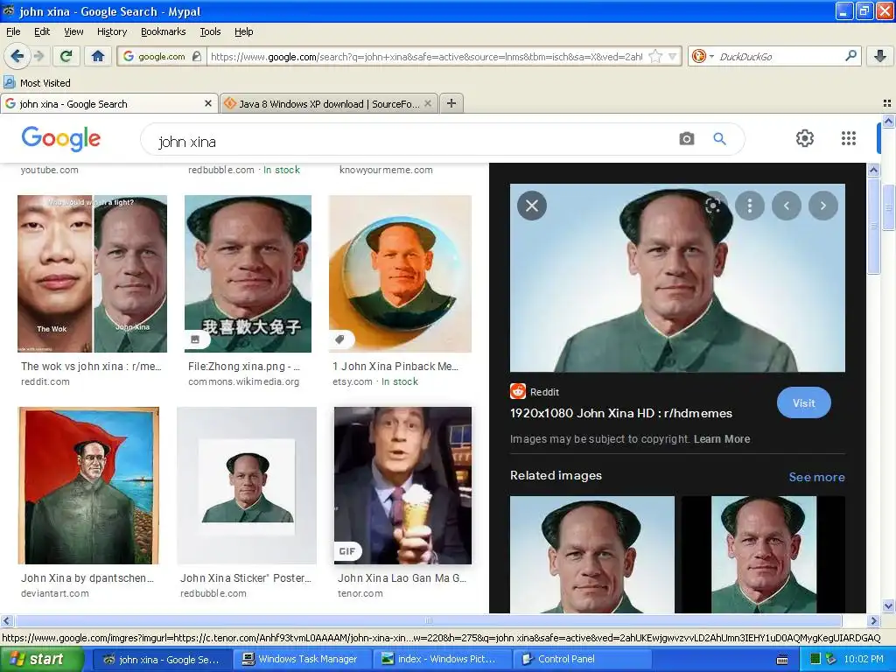Click See more related images

coord(816,477)
